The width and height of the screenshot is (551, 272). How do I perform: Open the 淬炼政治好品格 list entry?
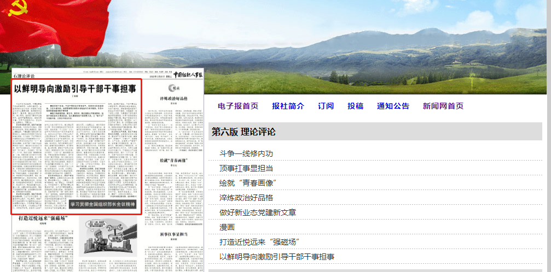pyautogui.click(x=246, y=198)
